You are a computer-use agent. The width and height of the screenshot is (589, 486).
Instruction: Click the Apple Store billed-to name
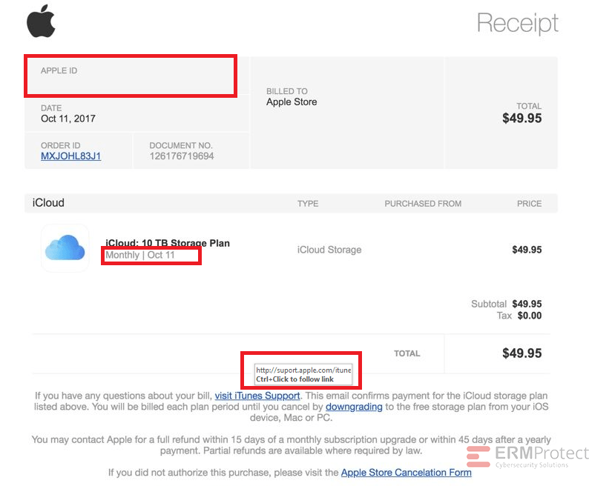(x=292, y=102)
